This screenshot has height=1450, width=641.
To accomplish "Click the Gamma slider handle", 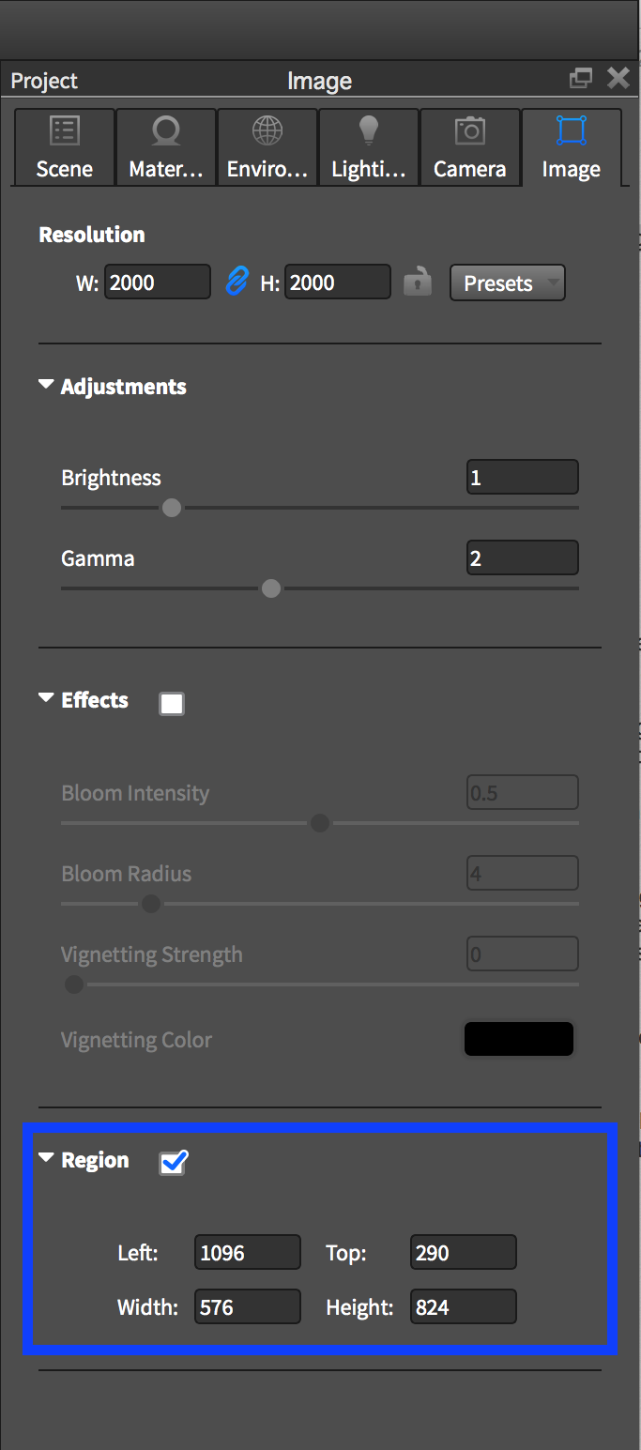I will pos(271,588).
